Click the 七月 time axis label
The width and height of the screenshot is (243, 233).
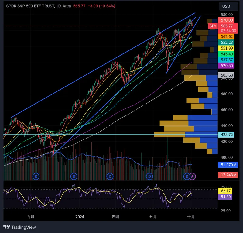[x=153, y=217]
